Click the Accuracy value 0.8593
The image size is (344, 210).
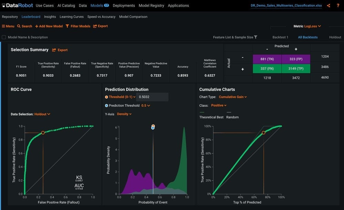183,75
